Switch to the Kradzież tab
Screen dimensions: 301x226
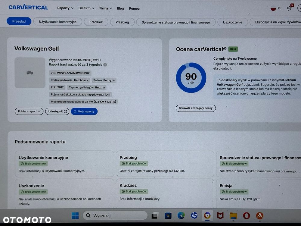click(96, 22)
